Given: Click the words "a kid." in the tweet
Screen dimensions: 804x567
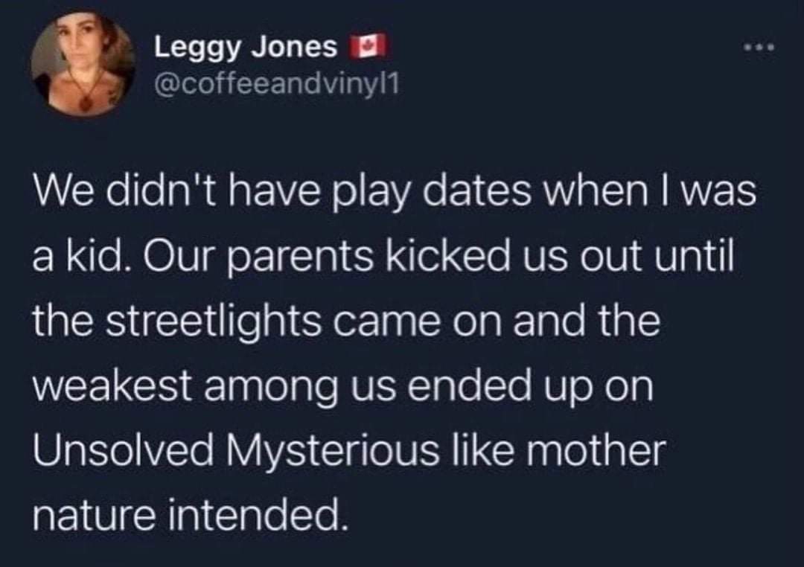Looking at the screenshot, I should 81,255.
